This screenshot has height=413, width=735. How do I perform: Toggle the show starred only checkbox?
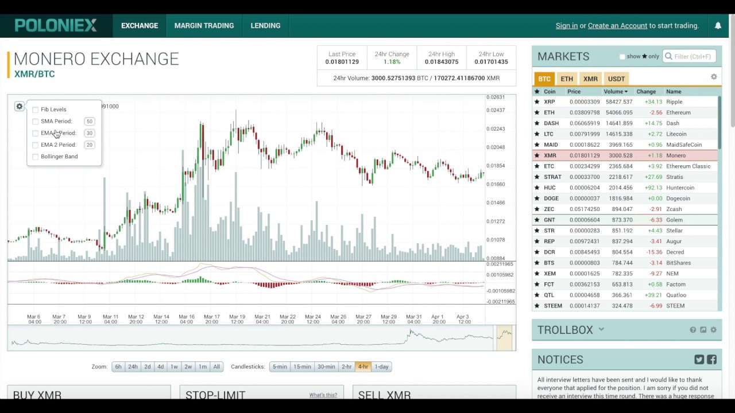click(x=622, y=57)
